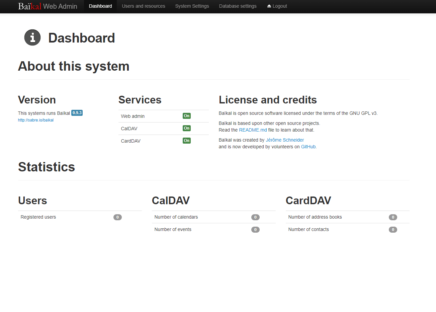Screen dimensions: 436x312
Task: Click 'This systems runs Baïkal' text
Action: coord(44,113)
